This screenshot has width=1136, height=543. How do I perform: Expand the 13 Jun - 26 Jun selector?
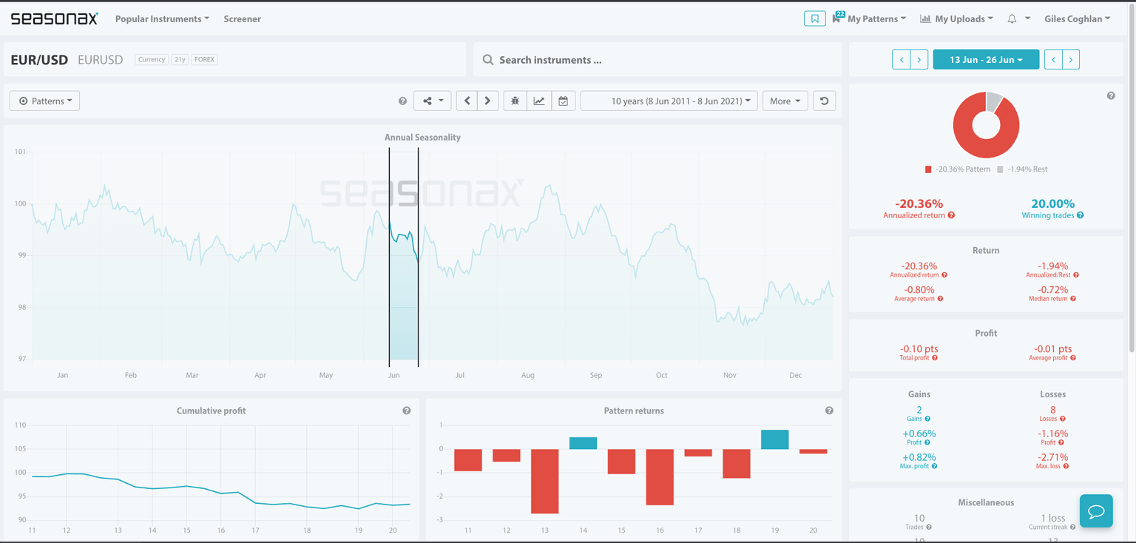click(986, 59)
